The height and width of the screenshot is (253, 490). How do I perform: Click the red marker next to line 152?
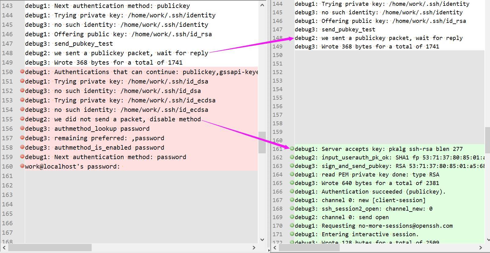click(x=22, y=91)
